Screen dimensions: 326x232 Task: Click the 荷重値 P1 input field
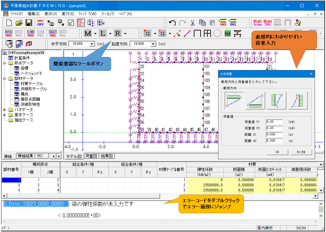[274, 122]
